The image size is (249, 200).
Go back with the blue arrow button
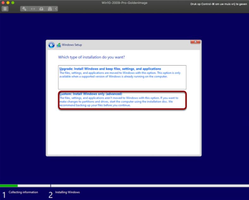click(52, 45)
